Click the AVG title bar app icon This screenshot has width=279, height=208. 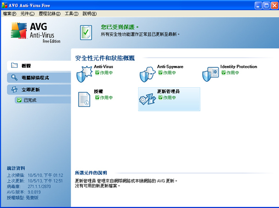tap(5, 5)
